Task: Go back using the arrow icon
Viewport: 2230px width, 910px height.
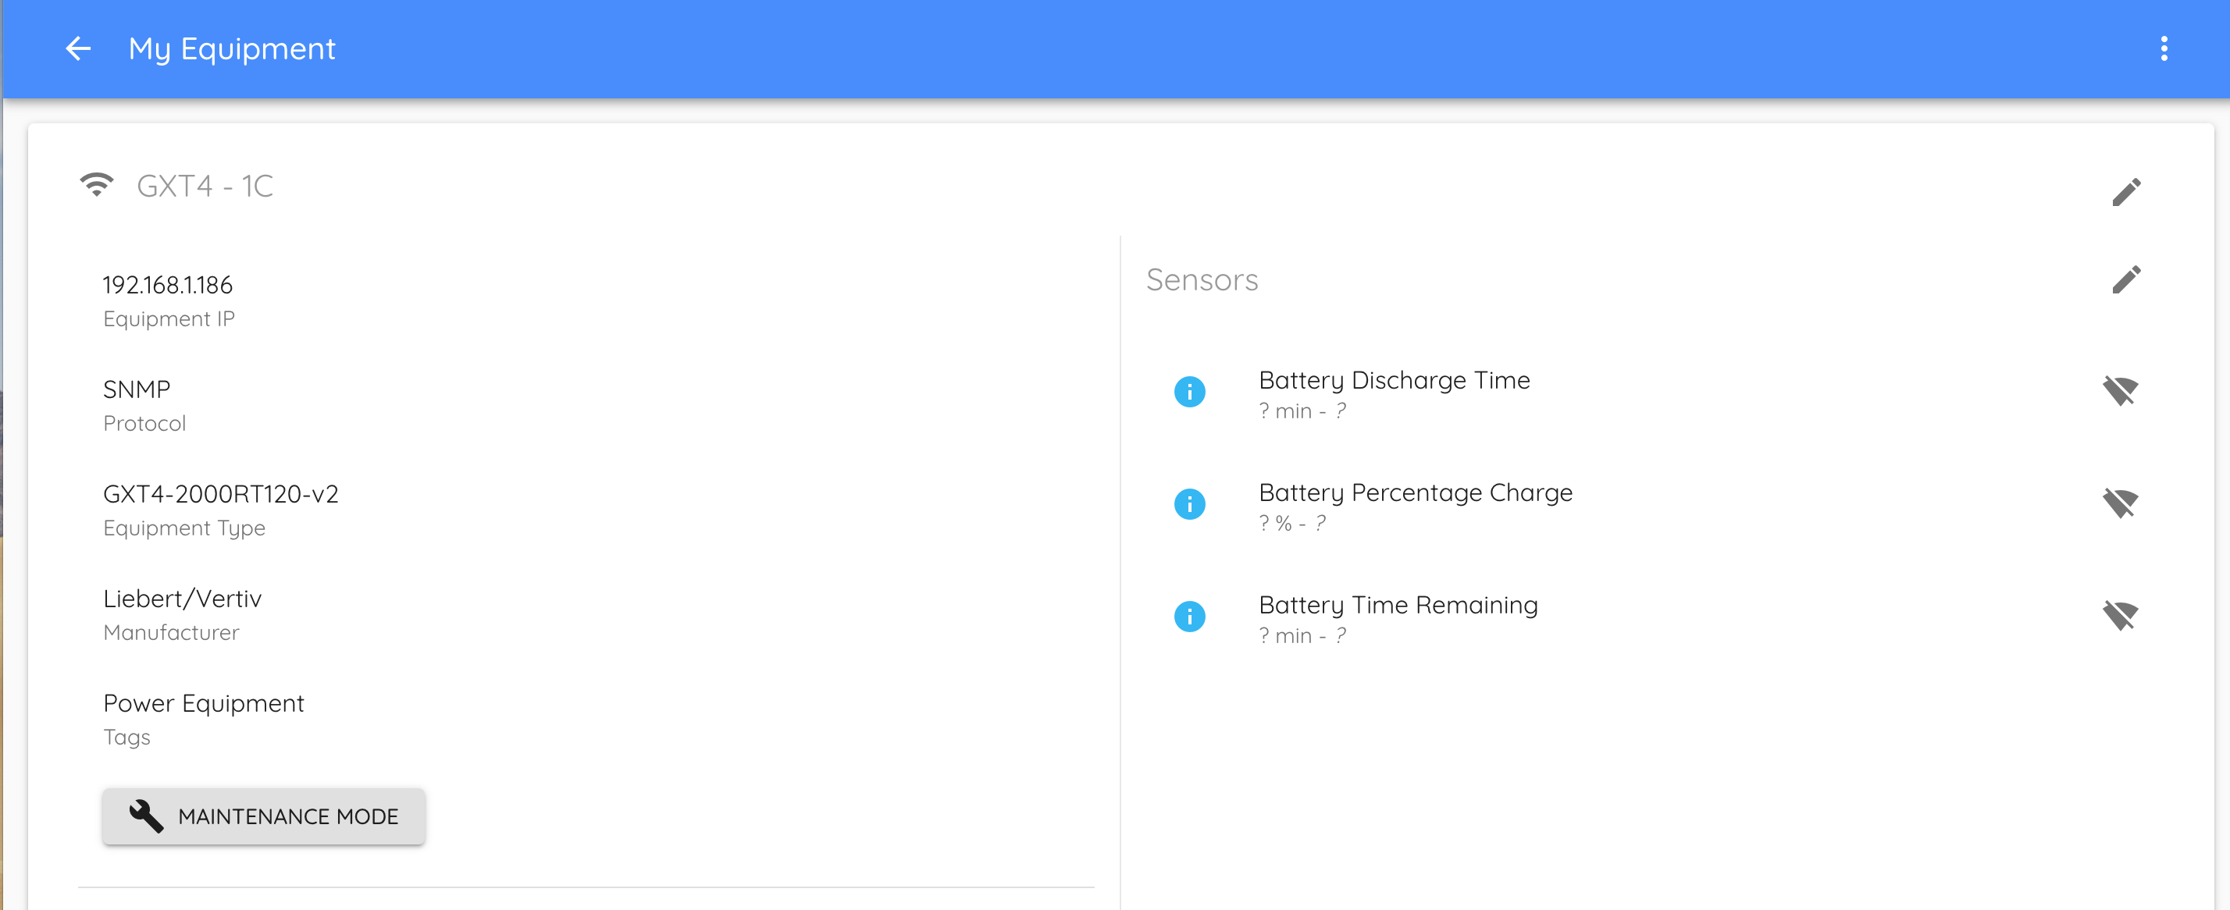Action: pyautogui.click(x=78, y=48)
